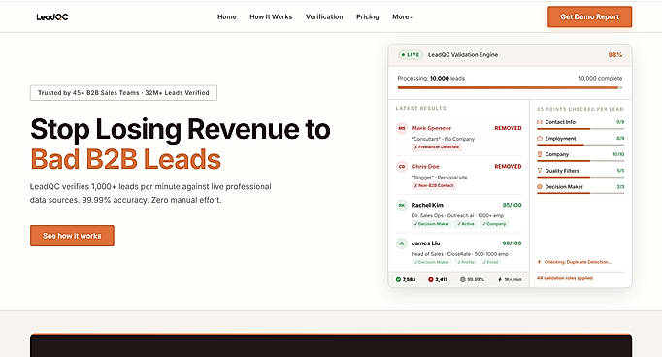Click the Company 10/10 score
Image resolution: width=662 pixels, height=357 pixels.
(x=618, y=154)
